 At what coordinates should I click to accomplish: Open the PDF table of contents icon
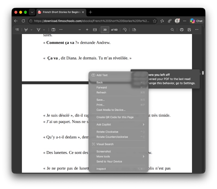(17, 30)
